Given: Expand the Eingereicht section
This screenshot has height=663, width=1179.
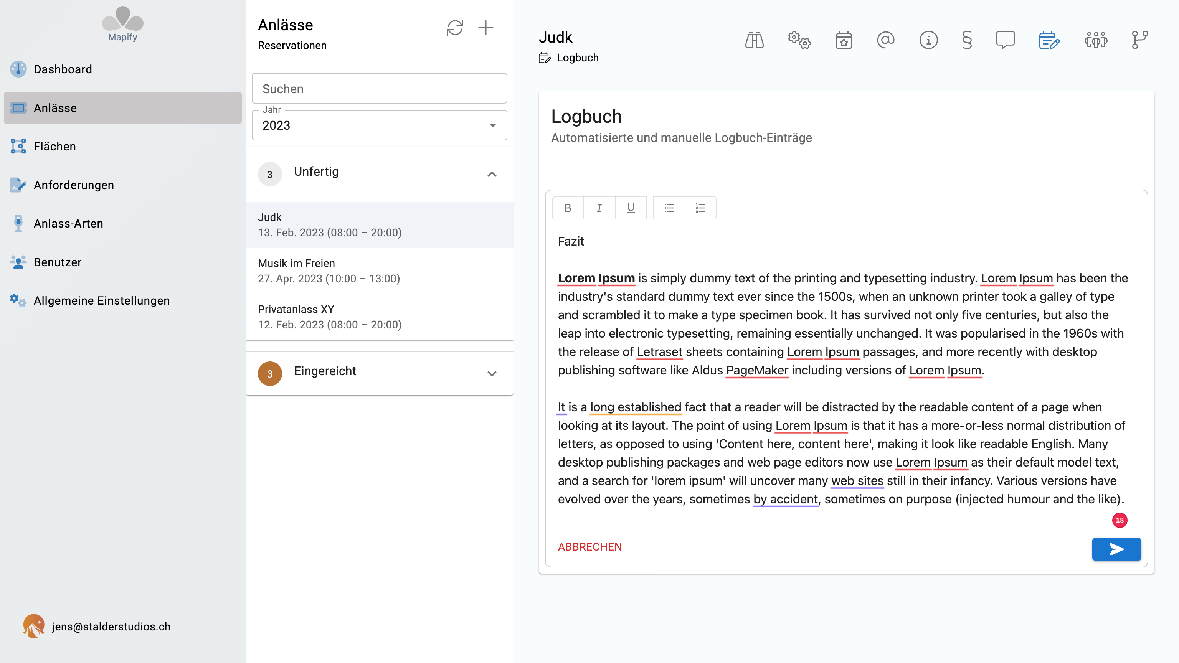Looking at the screenshot, I should coord(492,373).
